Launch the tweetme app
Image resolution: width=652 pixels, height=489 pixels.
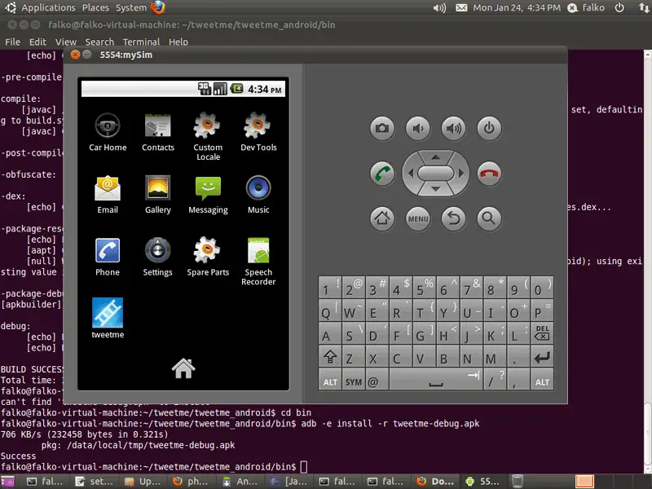tap(108, 319)
